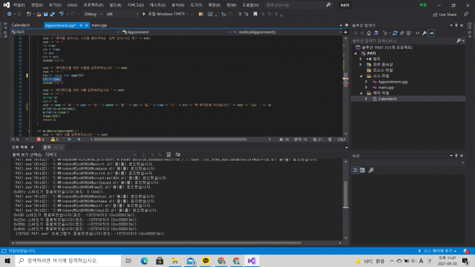Open the Appoinment class dropdown
Image resolution: width=475 pixels, height=267 pixels.
pos(176,32)
